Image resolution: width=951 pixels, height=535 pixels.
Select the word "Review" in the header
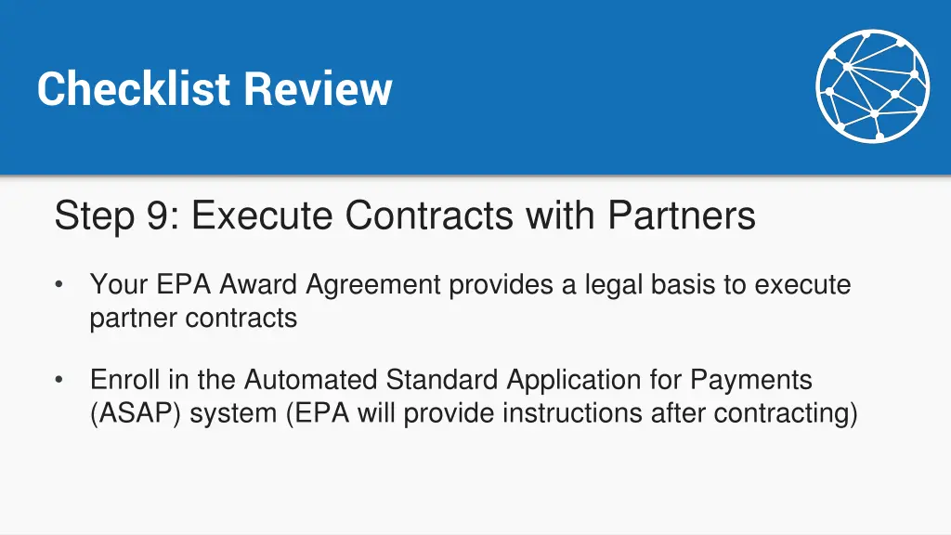pos(319,88)
